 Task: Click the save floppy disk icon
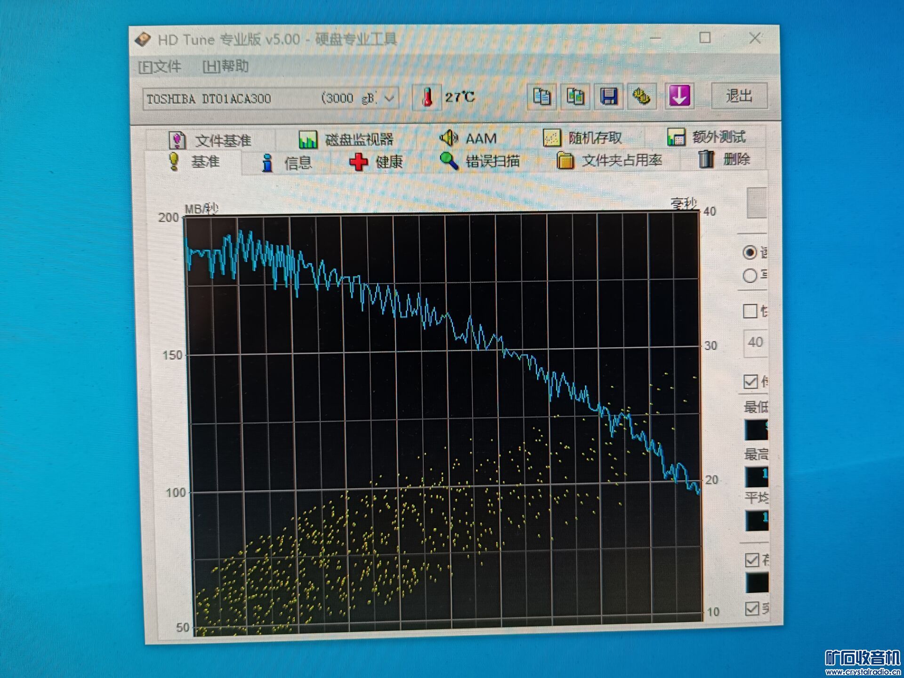(608, 97)
